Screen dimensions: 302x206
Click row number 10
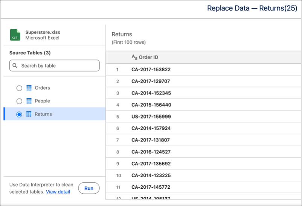click(x=119, y=176)
